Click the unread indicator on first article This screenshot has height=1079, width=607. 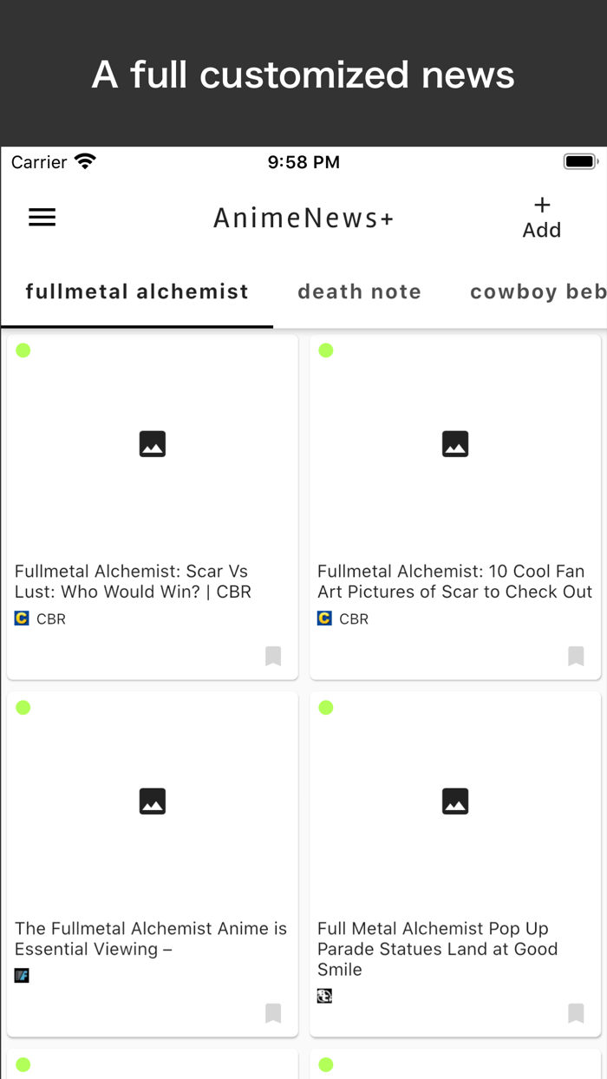point(23,350)
